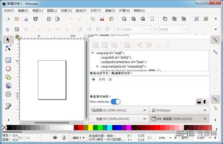Choose the rectangle drawing tool

[x=8, y=60]
